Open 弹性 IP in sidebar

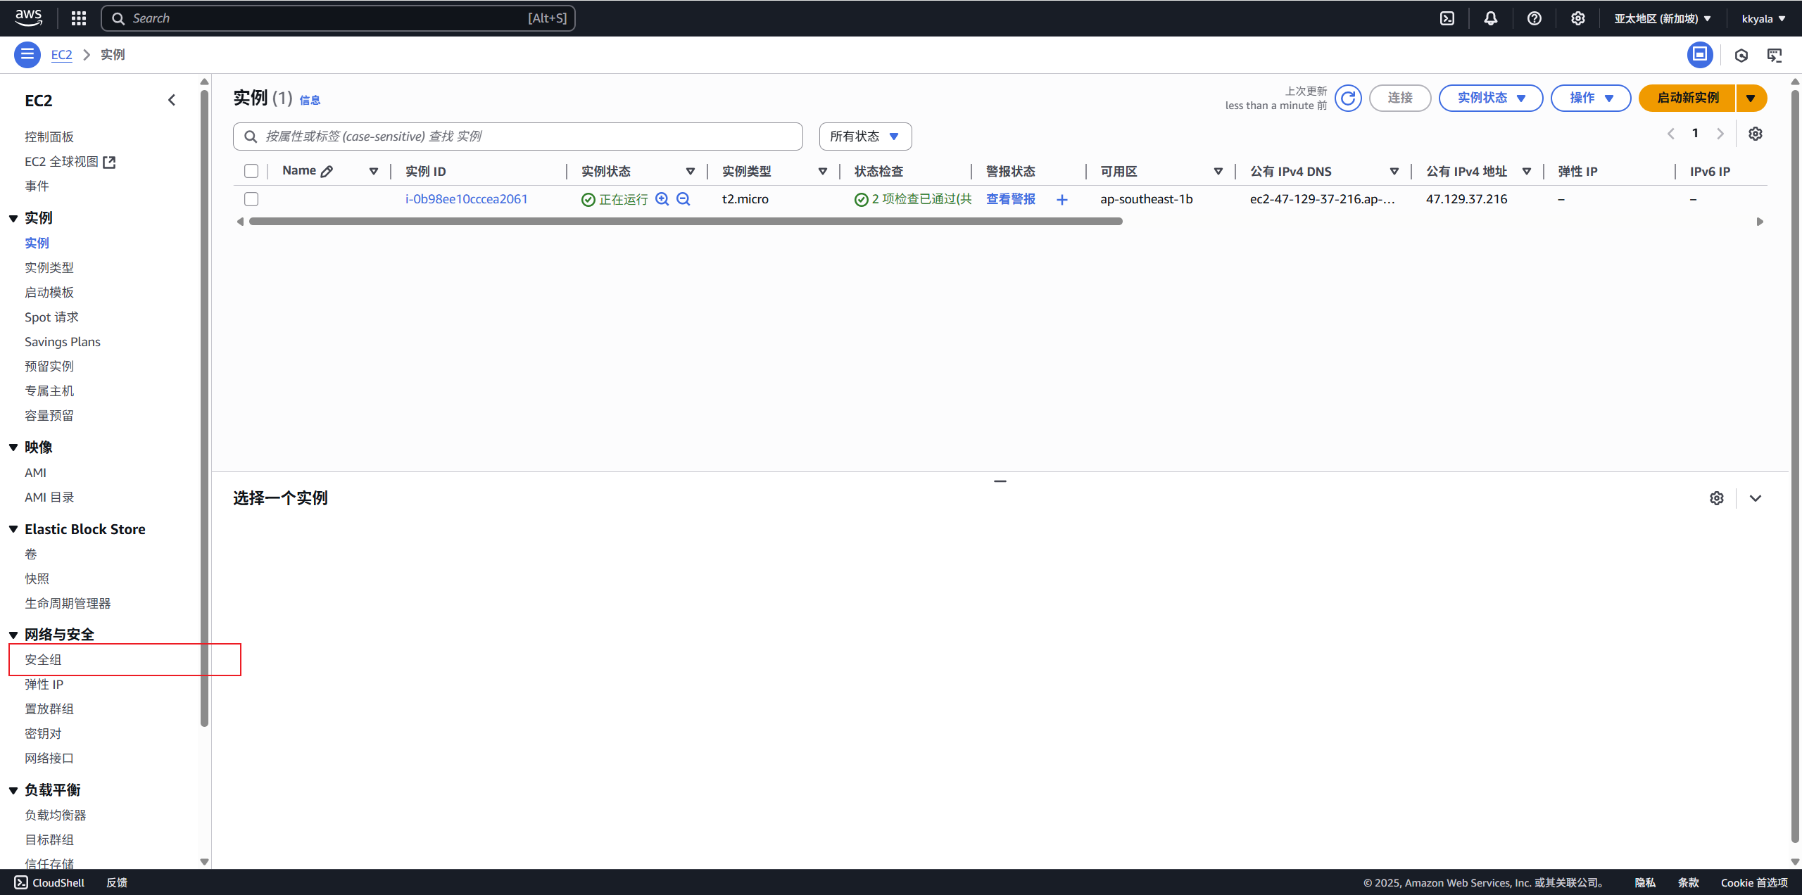[x=44, y=684]
